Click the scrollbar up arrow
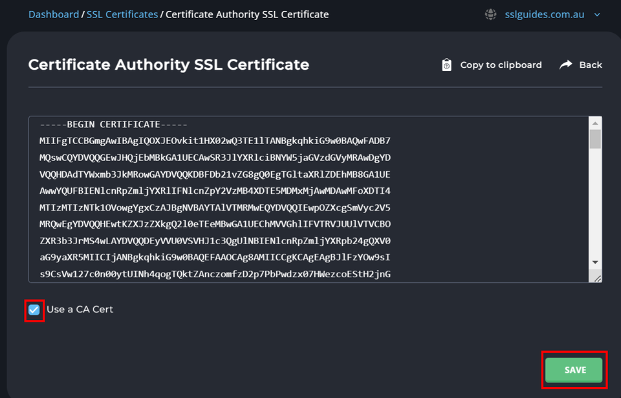Viewport: 621px width, 398px height. [x=594, y=122]
